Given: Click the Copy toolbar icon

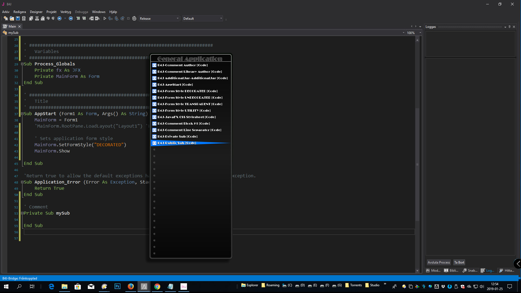Looking at the screenshot, I should click(31, 18).
